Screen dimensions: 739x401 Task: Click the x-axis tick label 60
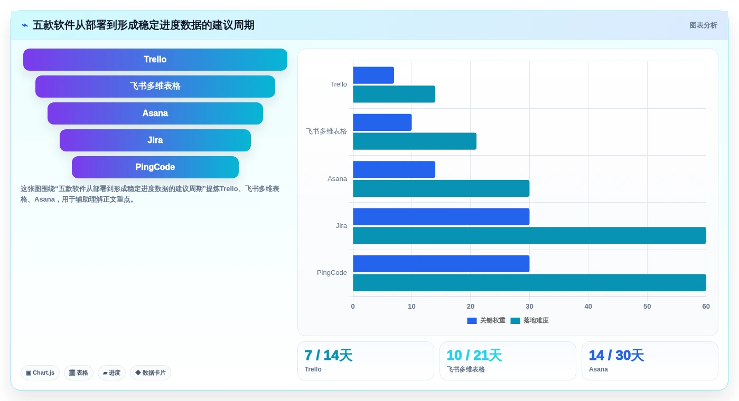706,307
